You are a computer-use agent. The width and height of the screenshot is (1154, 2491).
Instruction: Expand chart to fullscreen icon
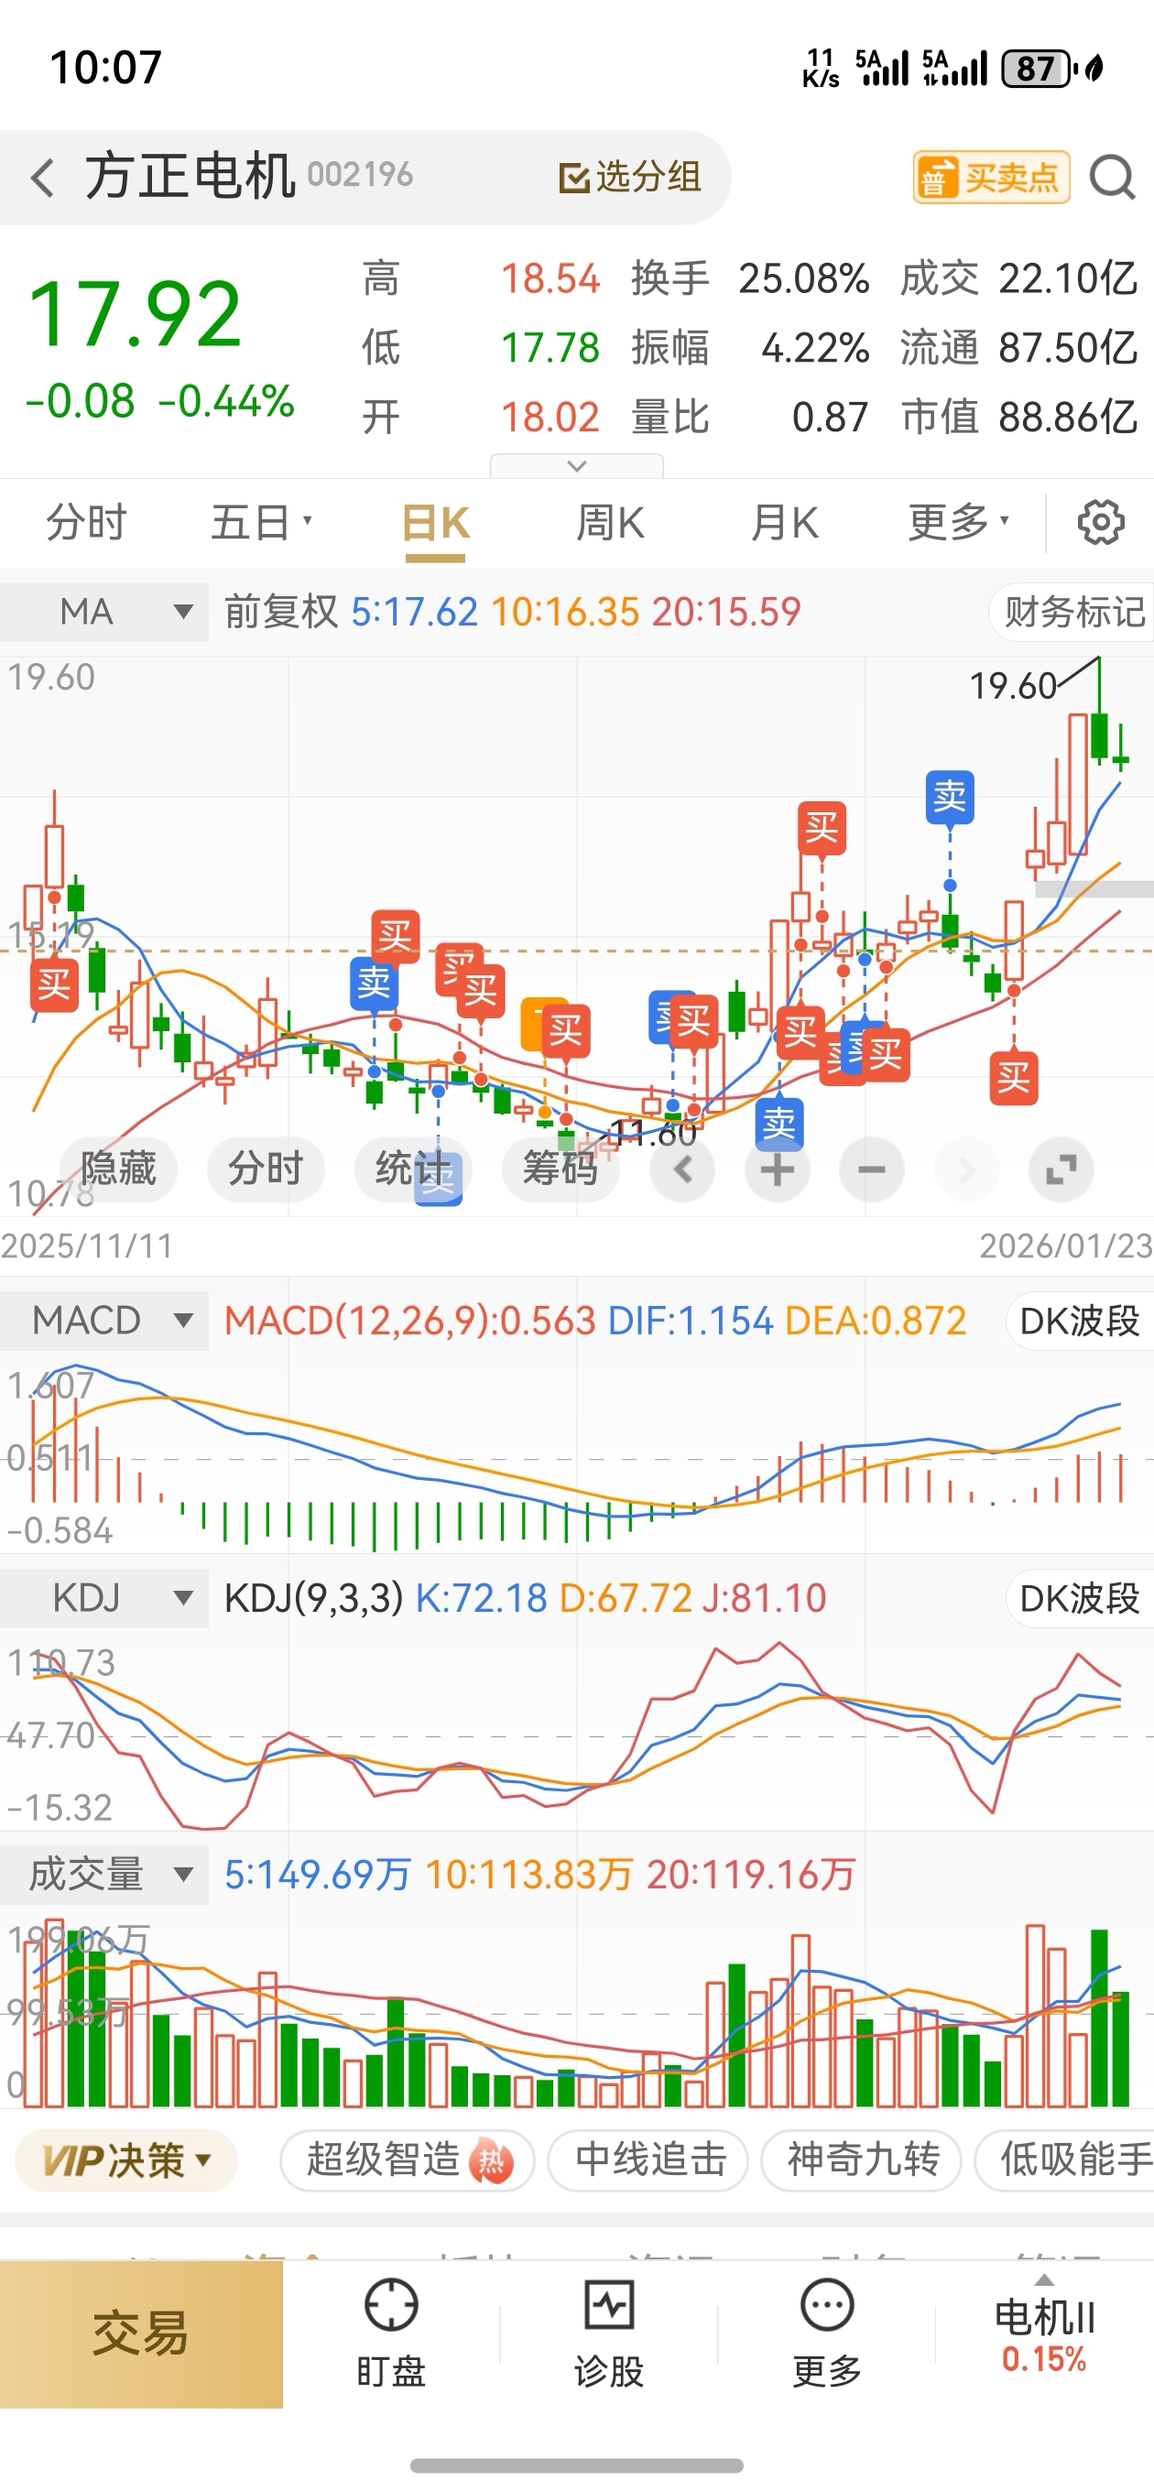[x=1061, y=1169]
